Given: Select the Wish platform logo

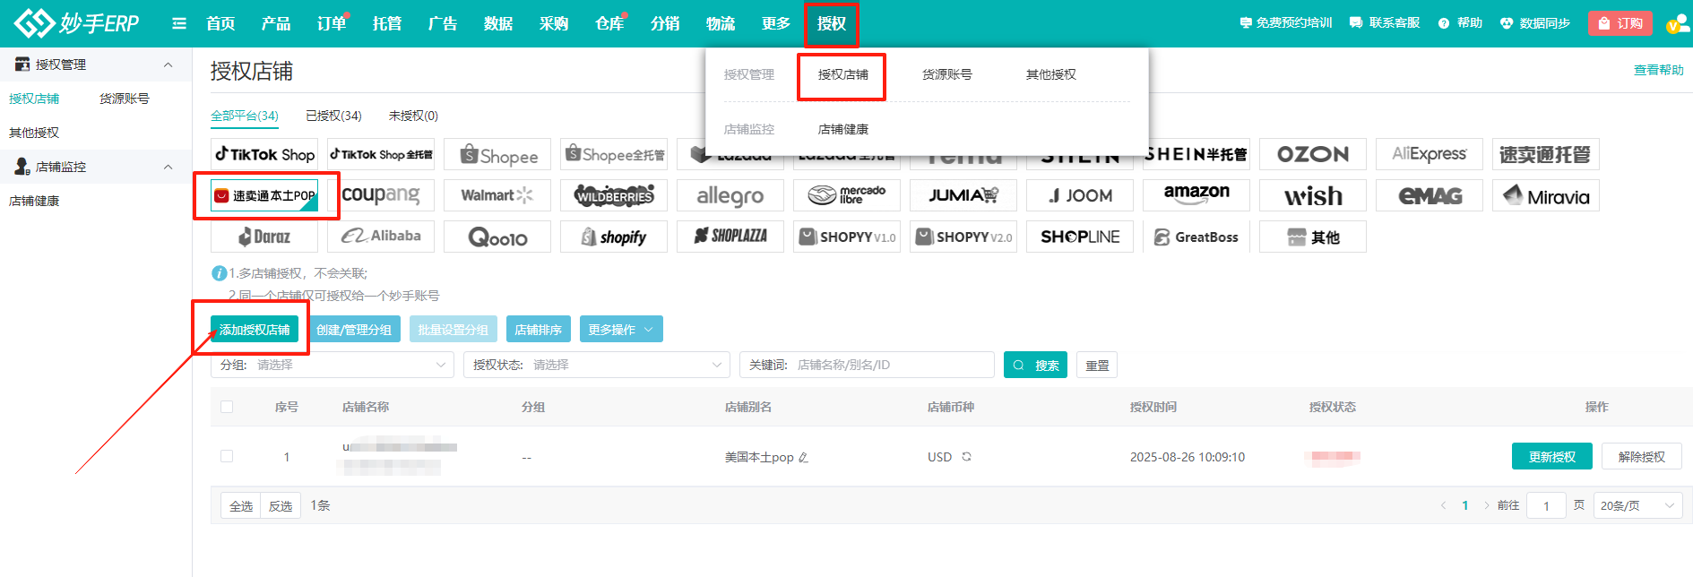Looking at the screenshot, I should 1313,195.
